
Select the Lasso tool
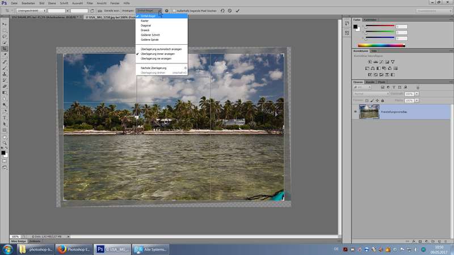(x=4, y=36)
